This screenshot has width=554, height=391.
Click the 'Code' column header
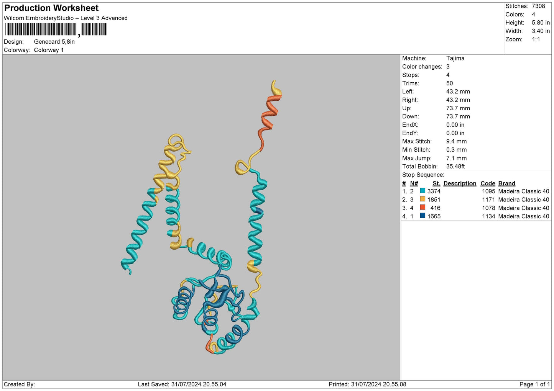(x=488, y=183)
